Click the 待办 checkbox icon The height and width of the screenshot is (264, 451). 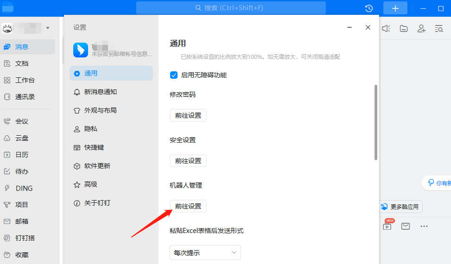point(7,171)
